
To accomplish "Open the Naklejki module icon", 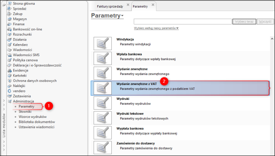I will tap(9, 86).
